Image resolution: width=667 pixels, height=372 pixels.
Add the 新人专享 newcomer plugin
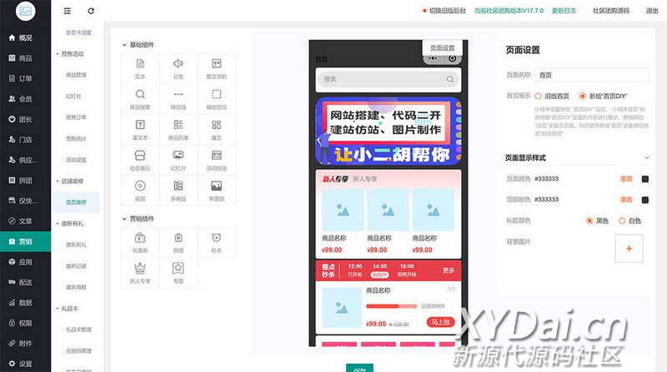pos(140,274)
